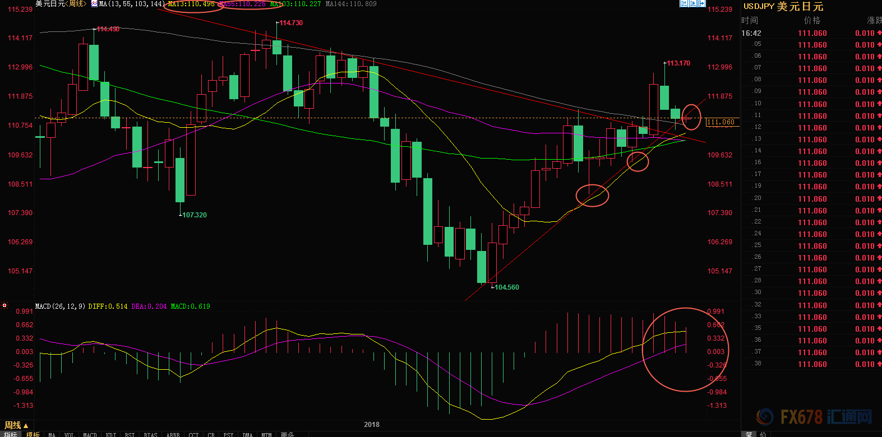This screenshot has width=882, height=437.
Task: Open the 周线 period selector
Action: (16, 426)
